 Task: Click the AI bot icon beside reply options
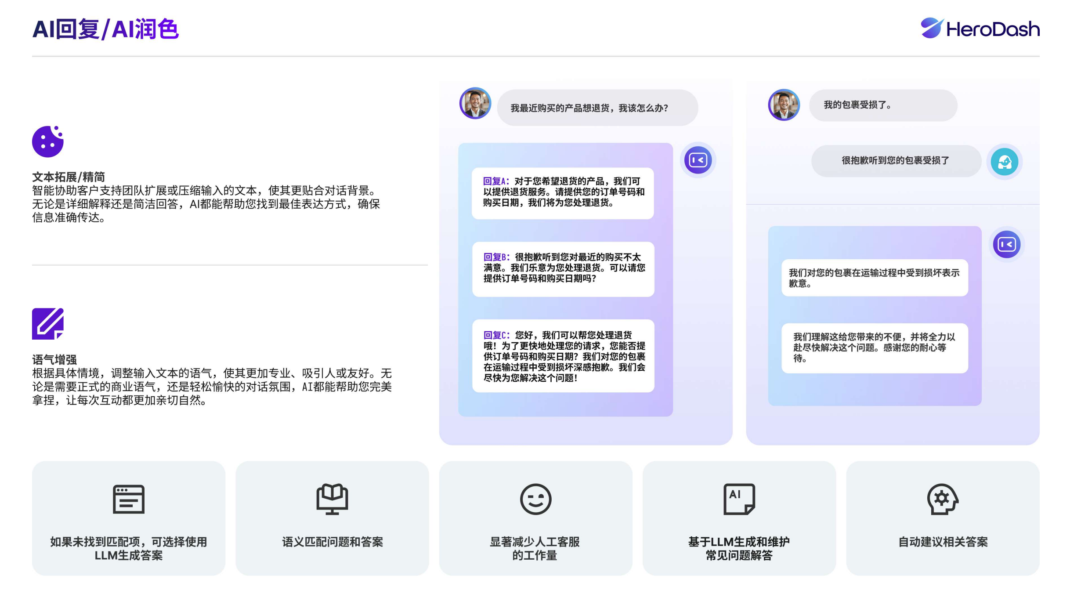[x=698, y=160]
